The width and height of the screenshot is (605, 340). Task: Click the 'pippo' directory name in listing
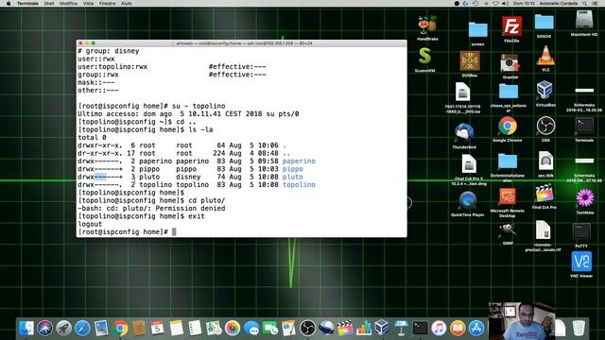click(292, 169)
